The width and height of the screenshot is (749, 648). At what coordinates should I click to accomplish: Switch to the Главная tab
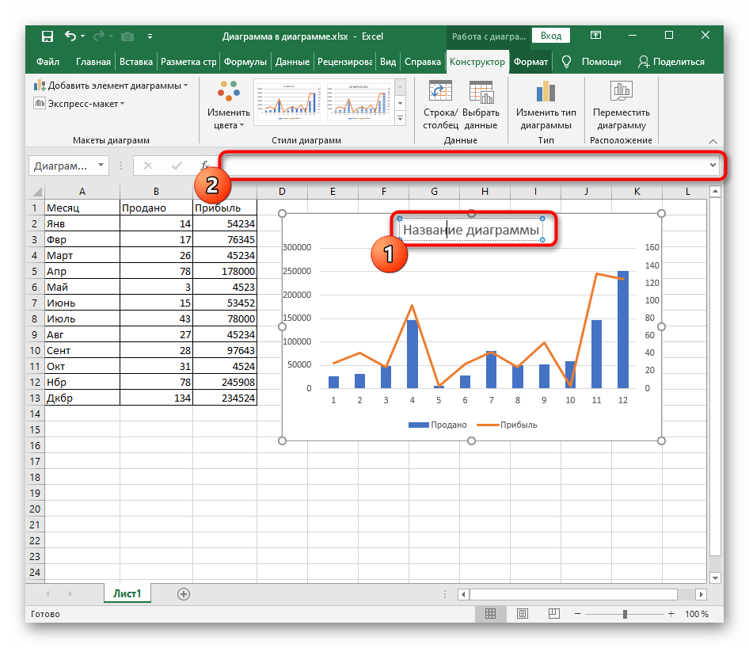pyautogui.click(x=93, y=62)
